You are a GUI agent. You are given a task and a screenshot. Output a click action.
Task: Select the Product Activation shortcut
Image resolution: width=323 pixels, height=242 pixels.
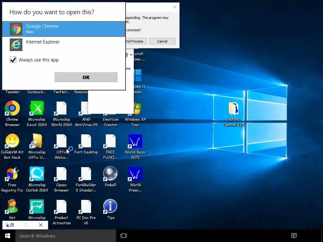click(x=62, y=212)
